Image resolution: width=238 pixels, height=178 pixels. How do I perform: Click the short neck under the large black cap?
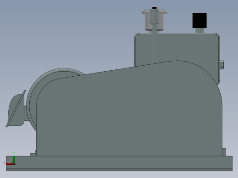200,31
